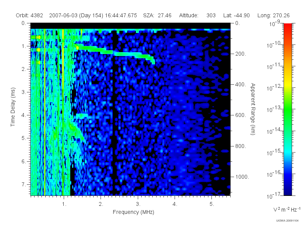The height and width of the screenshot is (230, 307).
Task: Click the units label 'V² m⁻² Hz⁻¹'
Action: pyautogui.click(x=287, y=209)
